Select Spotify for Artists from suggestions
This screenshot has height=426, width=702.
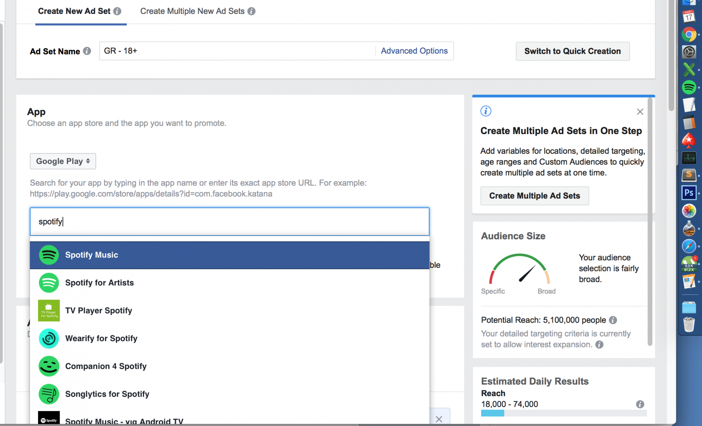(230, 283)
